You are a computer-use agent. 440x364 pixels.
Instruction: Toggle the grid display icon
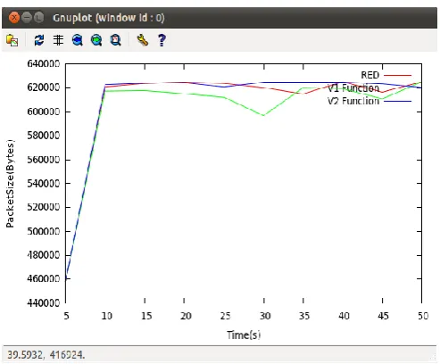point(58,40)
